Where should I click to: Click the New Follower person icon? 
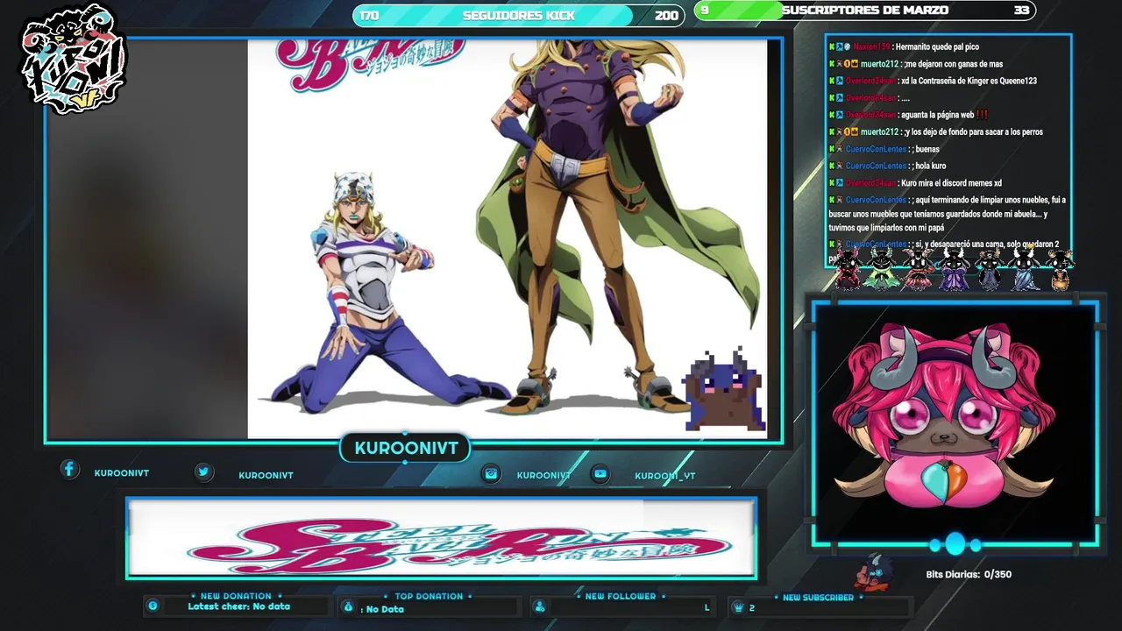540,606
